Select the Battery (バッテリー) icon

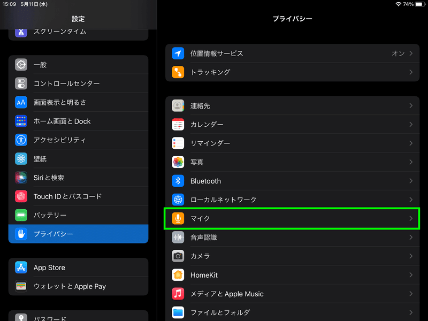pos(21,215)
